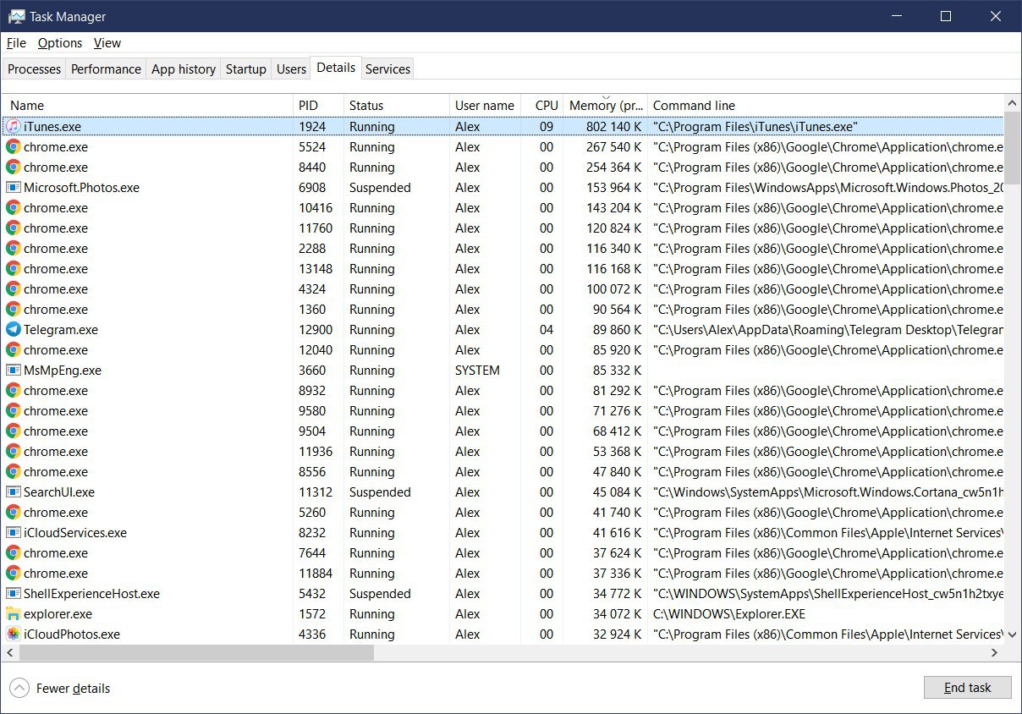Click the horizontal scrollbar thumb
Screen dimensions: 1022x714
[196, 653]
